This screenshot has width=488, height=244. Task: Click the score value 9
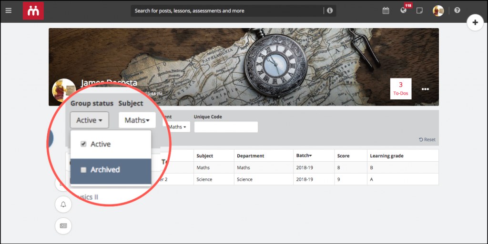tap(339, 179)
